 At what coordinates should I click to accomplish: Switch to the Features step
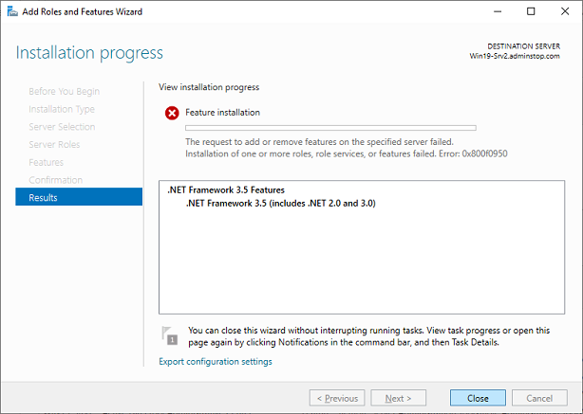[46, 162]
